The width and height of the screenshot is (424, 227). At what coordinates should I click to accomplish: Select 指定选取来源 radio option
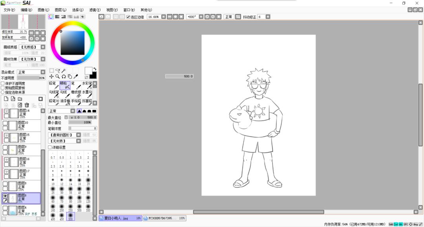pos(3,92)
